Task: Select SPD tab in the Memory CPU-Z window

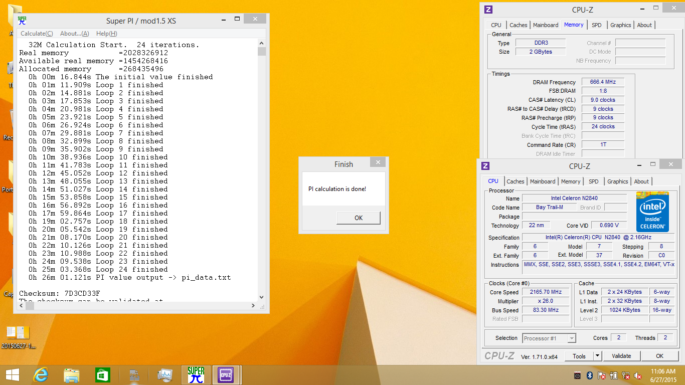Action: (597, 25)
